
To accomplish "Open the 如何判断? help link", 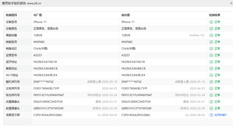I will (221, 115).
